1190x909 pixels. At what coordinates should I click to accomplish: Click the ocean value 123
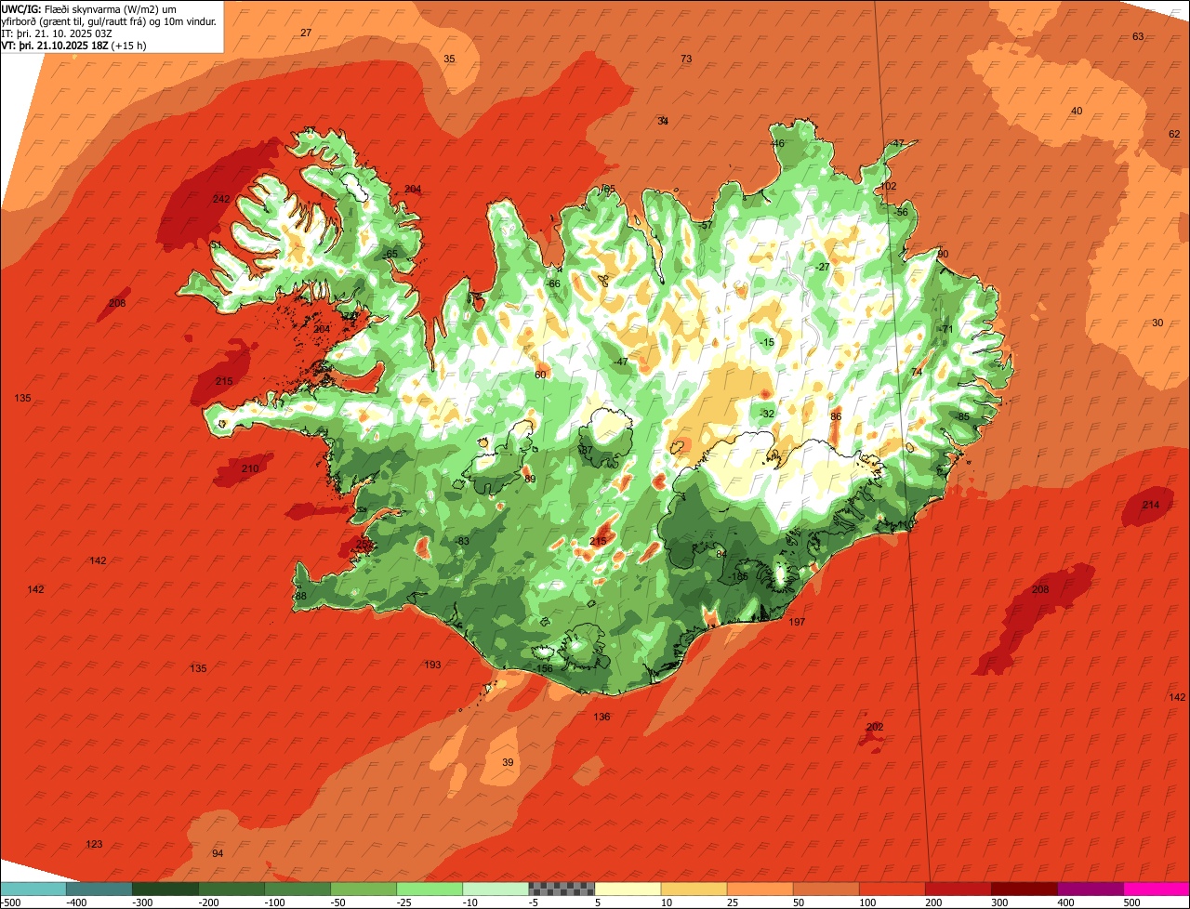click(x=94, y=844)
